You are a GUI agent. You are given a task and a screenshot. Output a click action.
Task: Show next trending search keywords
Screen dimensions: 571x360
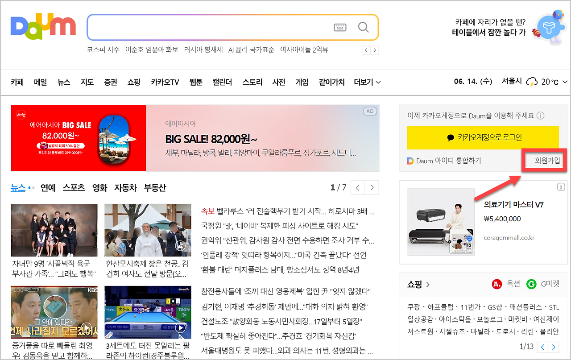point(375,50)
